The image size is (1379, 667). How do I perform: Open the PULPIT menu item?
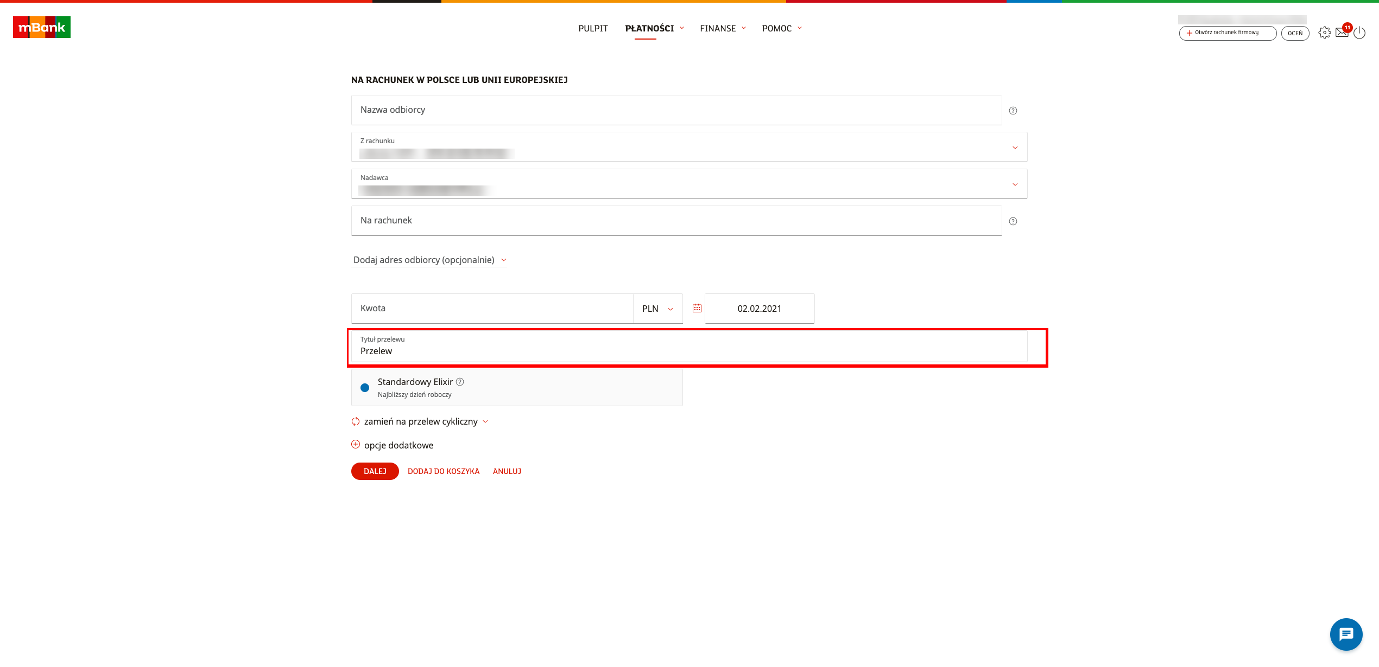(593, 28)
